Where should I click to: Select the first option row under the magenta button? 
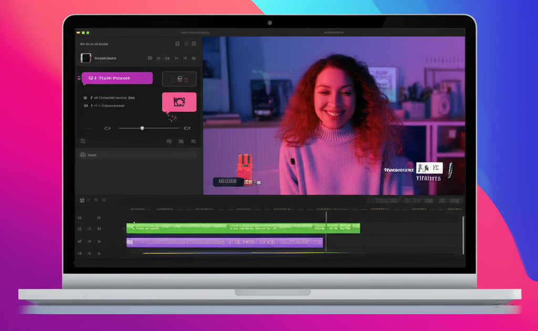[x=109, y=98]
